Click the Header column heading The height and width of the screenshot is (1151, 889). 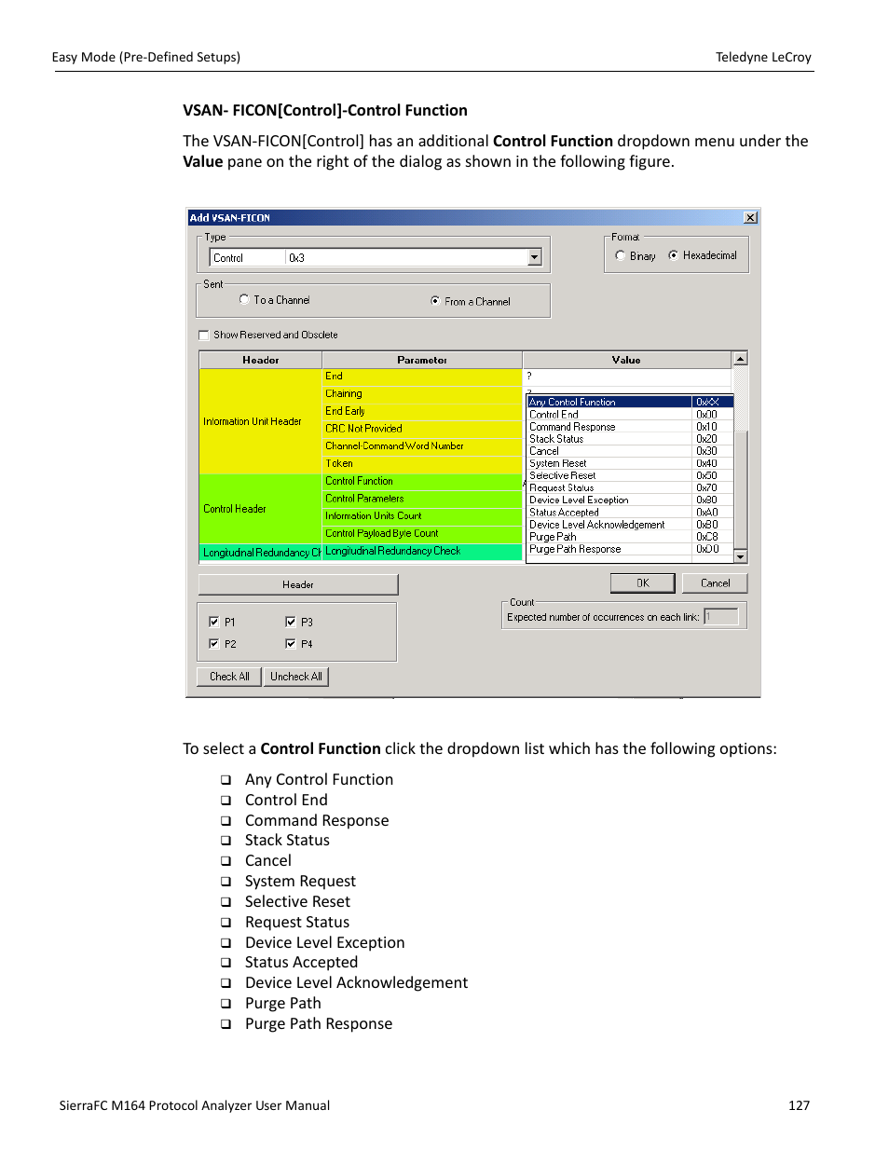[x=261, y=360]
